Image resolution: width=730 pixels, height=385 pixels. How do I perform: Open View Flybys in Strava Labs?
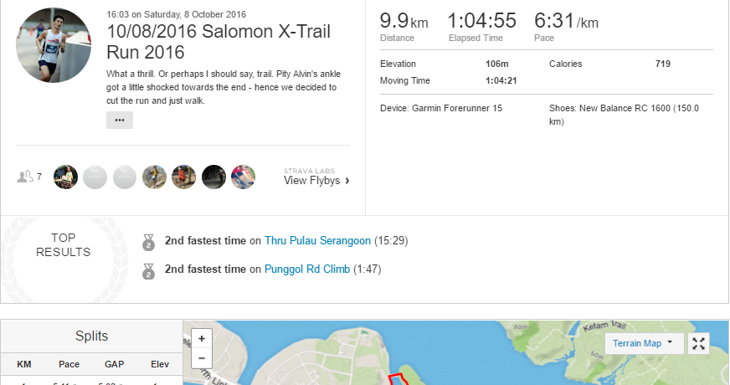click(x=316, y=180)
